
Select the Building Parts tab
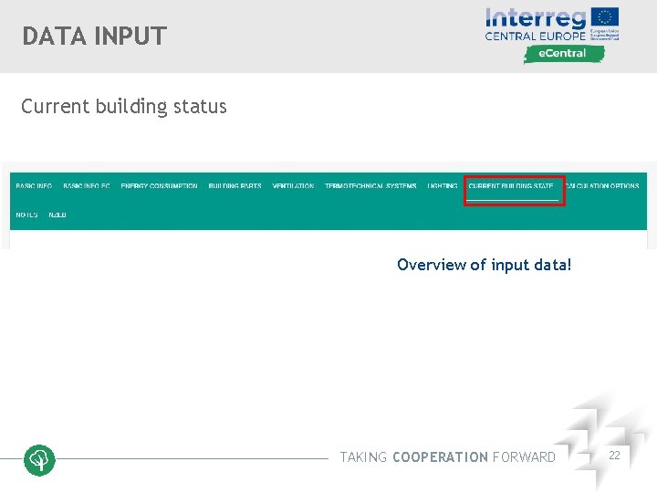click(235, 185)
